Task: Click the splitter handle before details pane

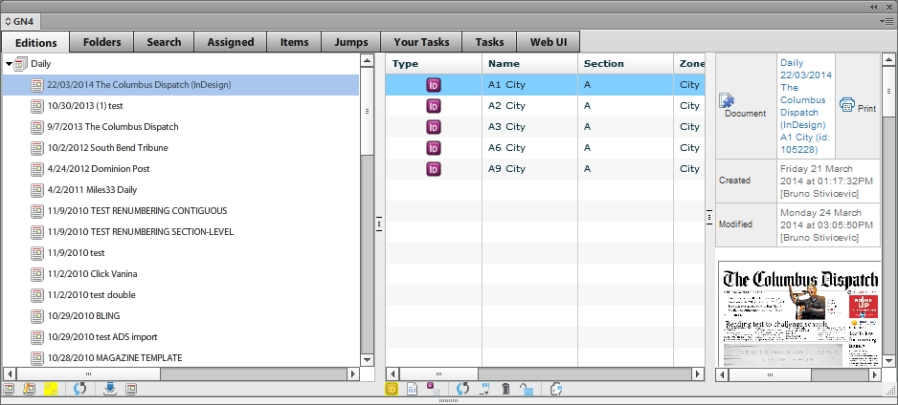Action: 709,219
